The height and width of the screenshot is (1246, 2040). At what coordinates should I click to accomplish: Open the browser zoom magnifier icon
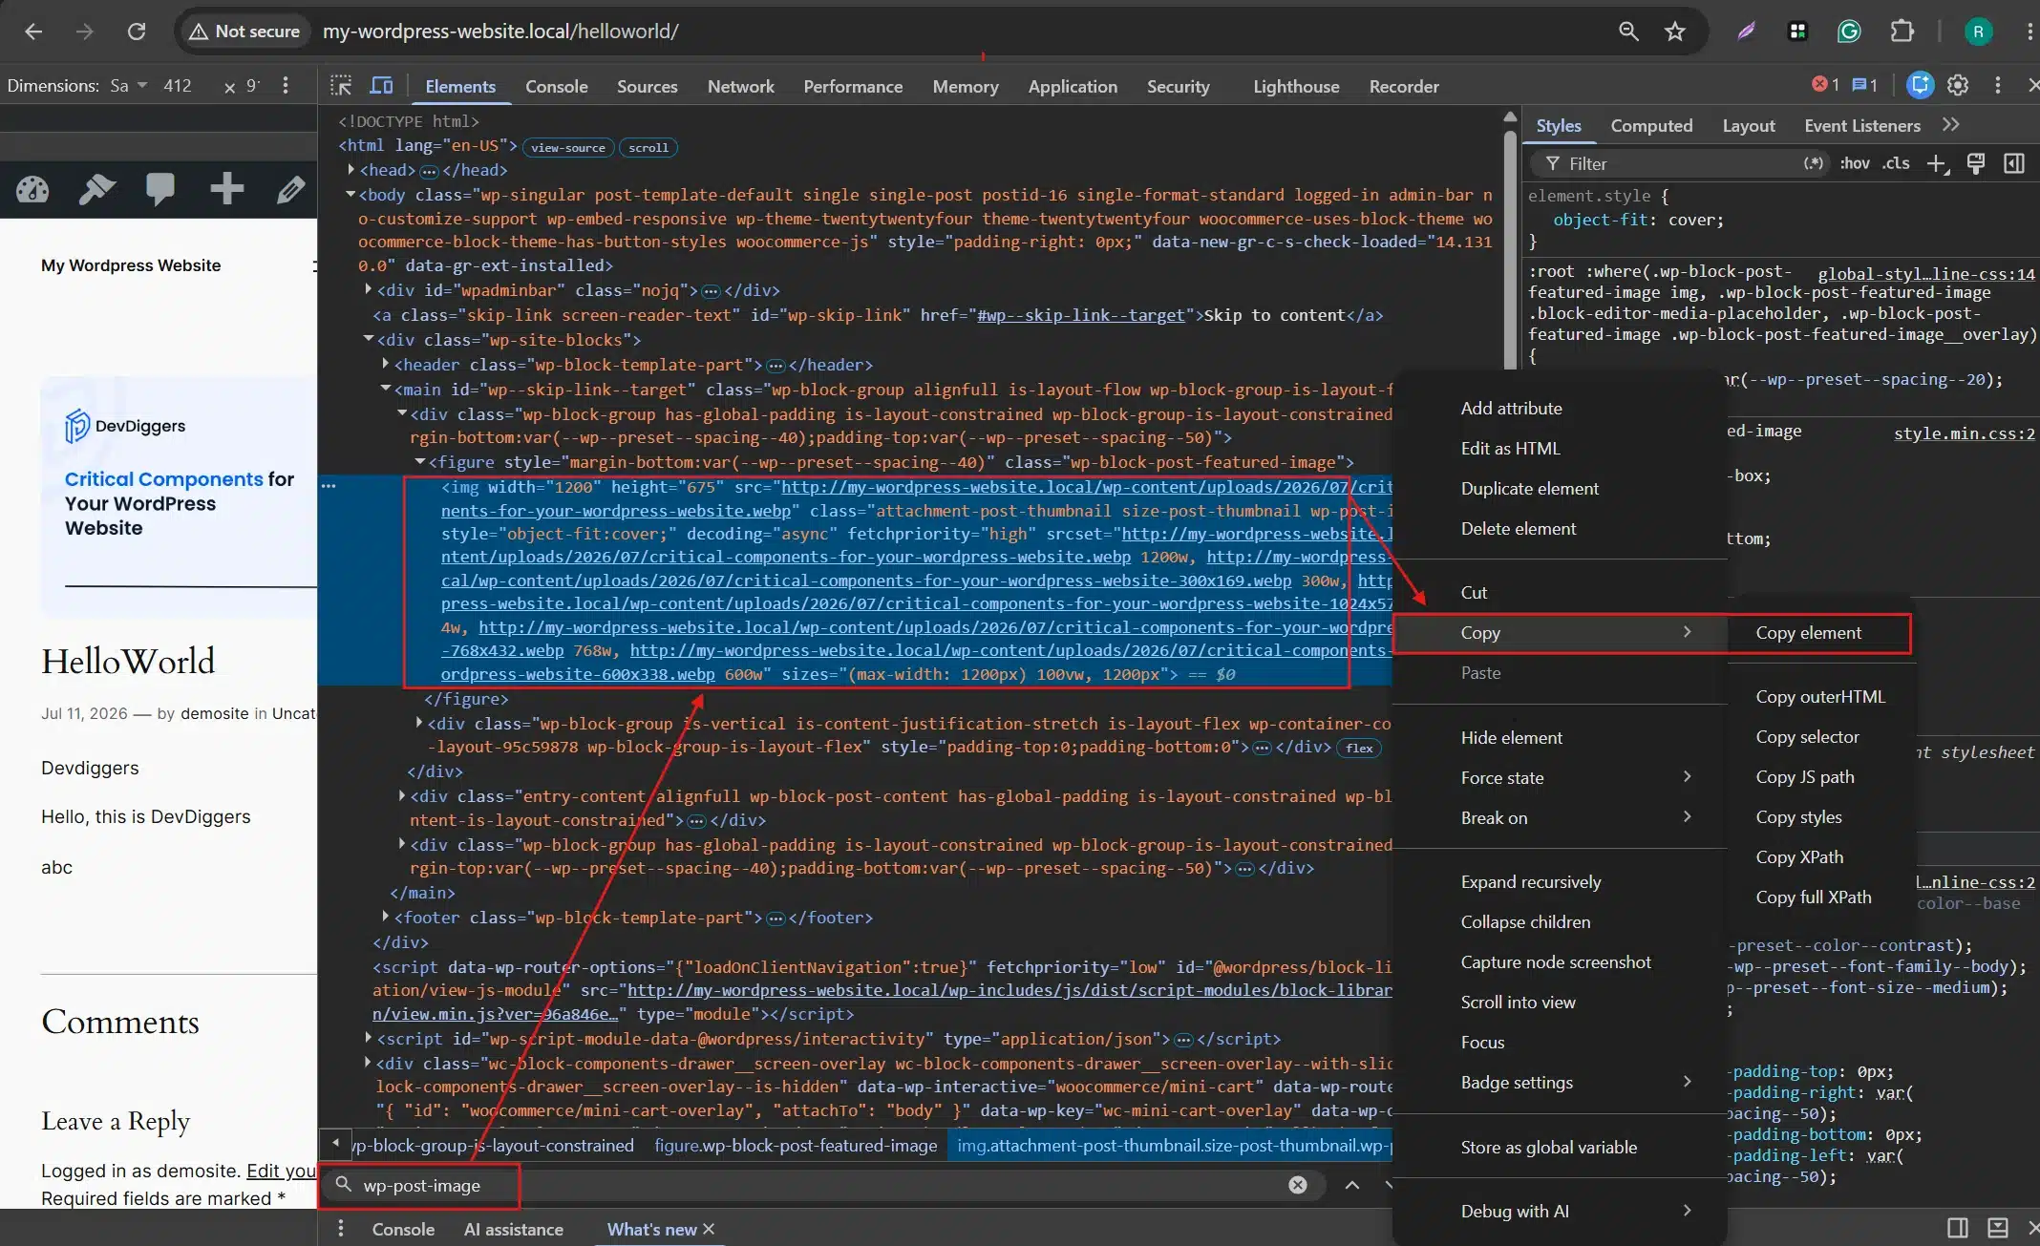coord(1628,32)
